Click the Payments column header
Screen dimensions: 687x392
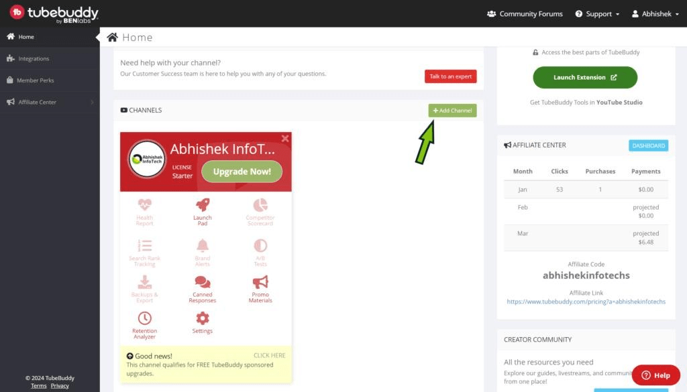(x=646, y=171)
